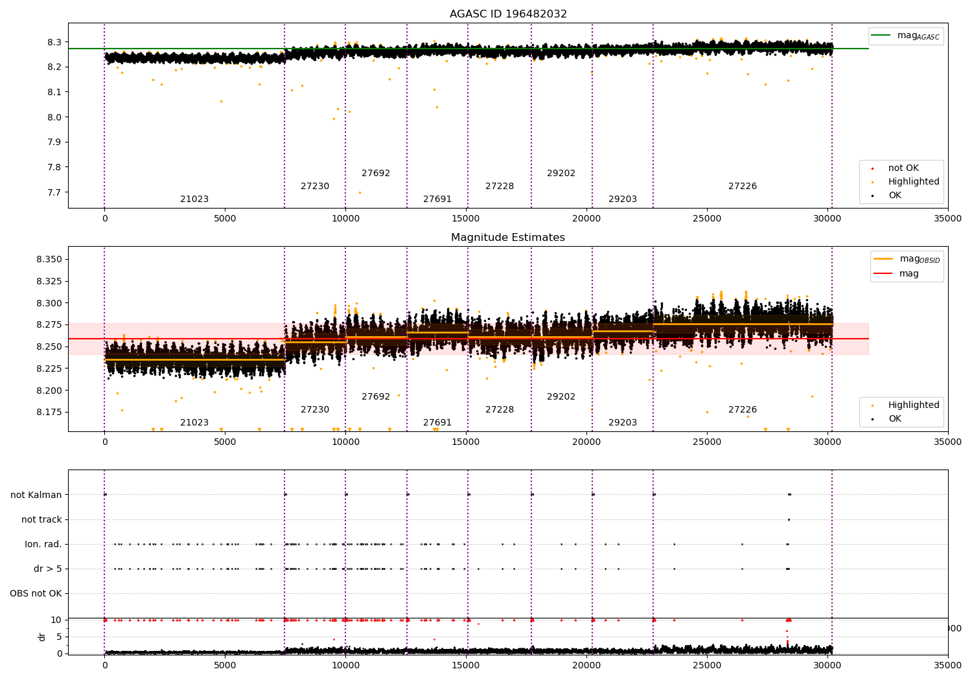
Task: Click the "AGASC ID 196482032" plot title
Action: (508, 14)
